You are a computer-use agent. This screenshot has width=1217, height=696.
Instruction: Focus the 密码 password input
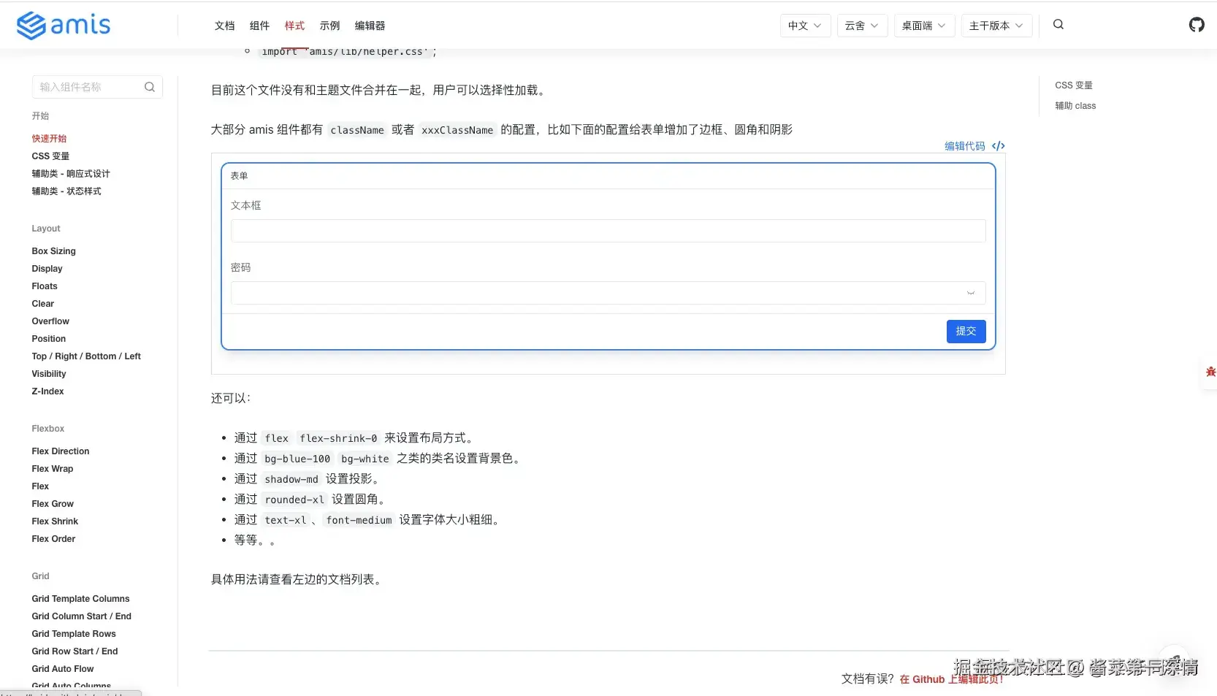tap(608, 293)
